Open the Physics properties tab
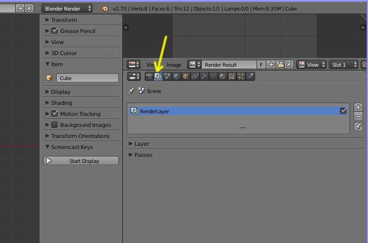Image resolution: width=368 pixels, height=243 pixels. [250, 76]
